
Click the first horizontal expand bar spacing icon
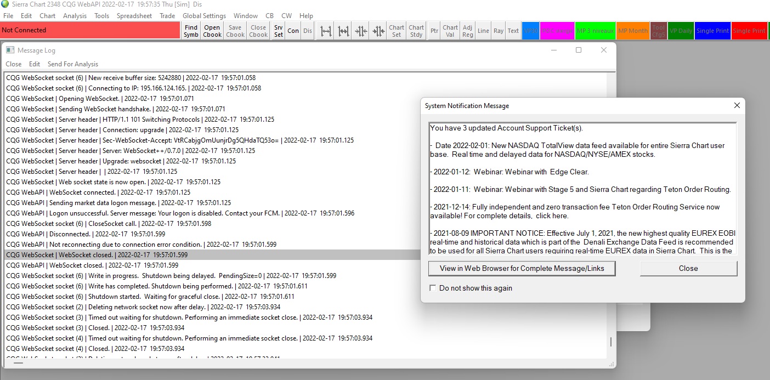pyautogui.click(x=326, y=31)
